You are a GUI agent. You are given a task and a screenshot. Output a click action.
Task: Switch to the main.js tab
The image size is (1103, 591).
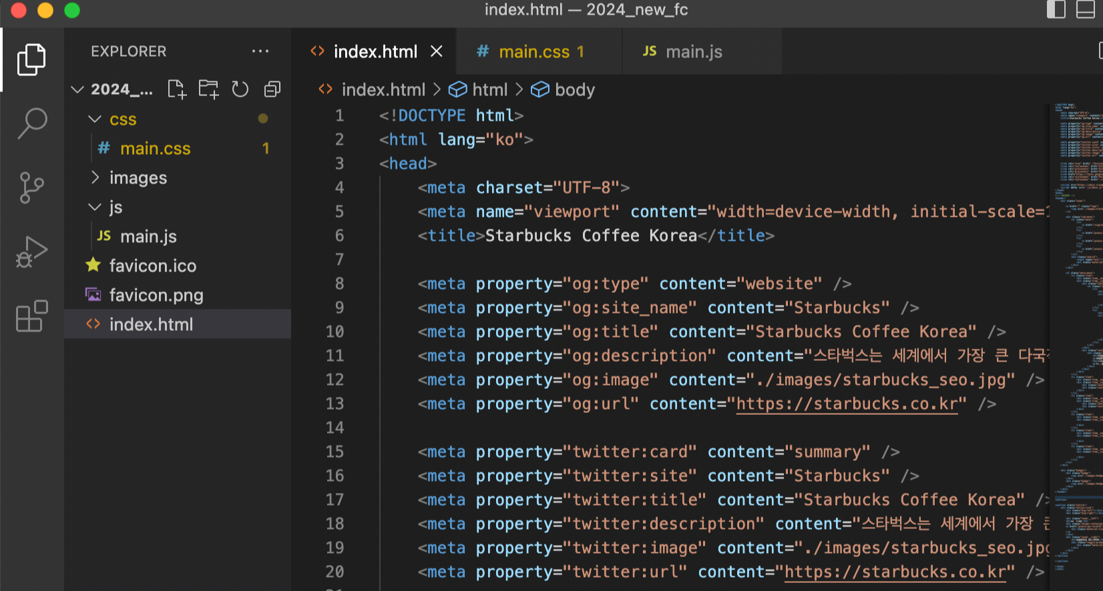[702, 51]
